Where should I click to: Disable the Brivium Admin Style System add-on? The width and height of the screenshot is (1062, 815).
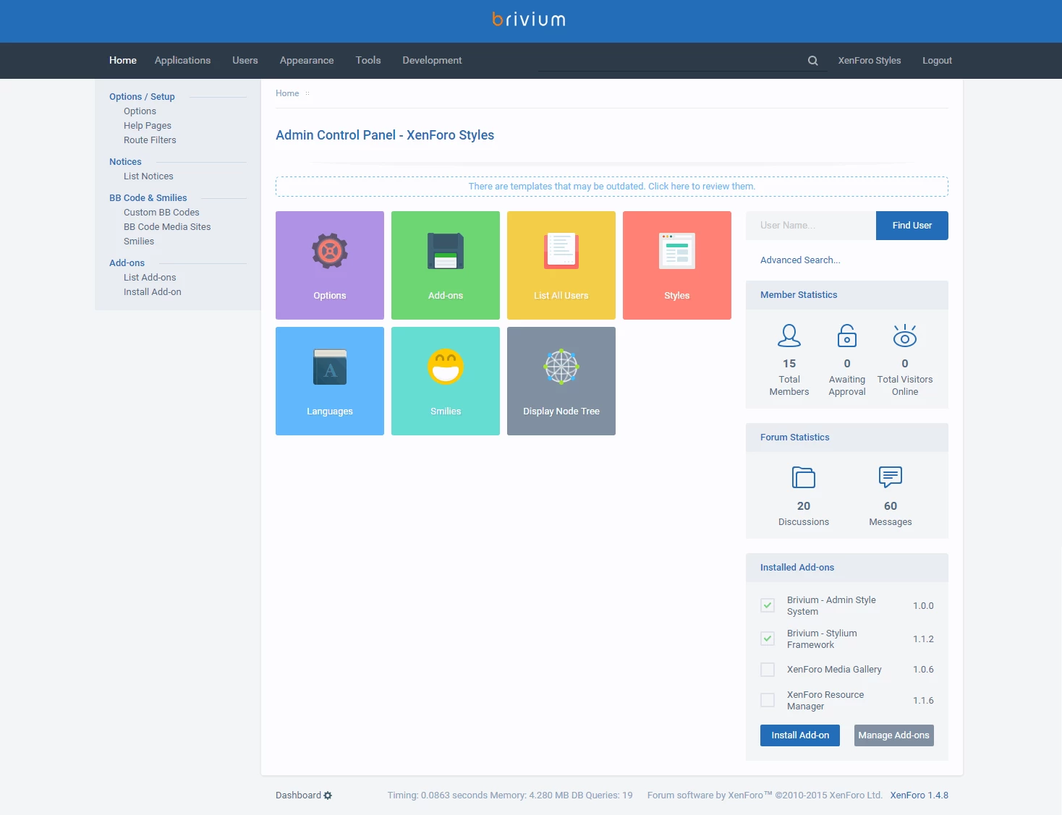[x=768, y=605]
